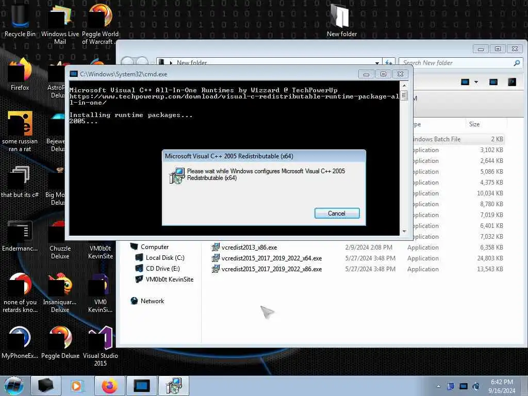Screen dimensions: 528x396
Task: Open 'none of you' desktop icon
Action: tap(20, 293)
